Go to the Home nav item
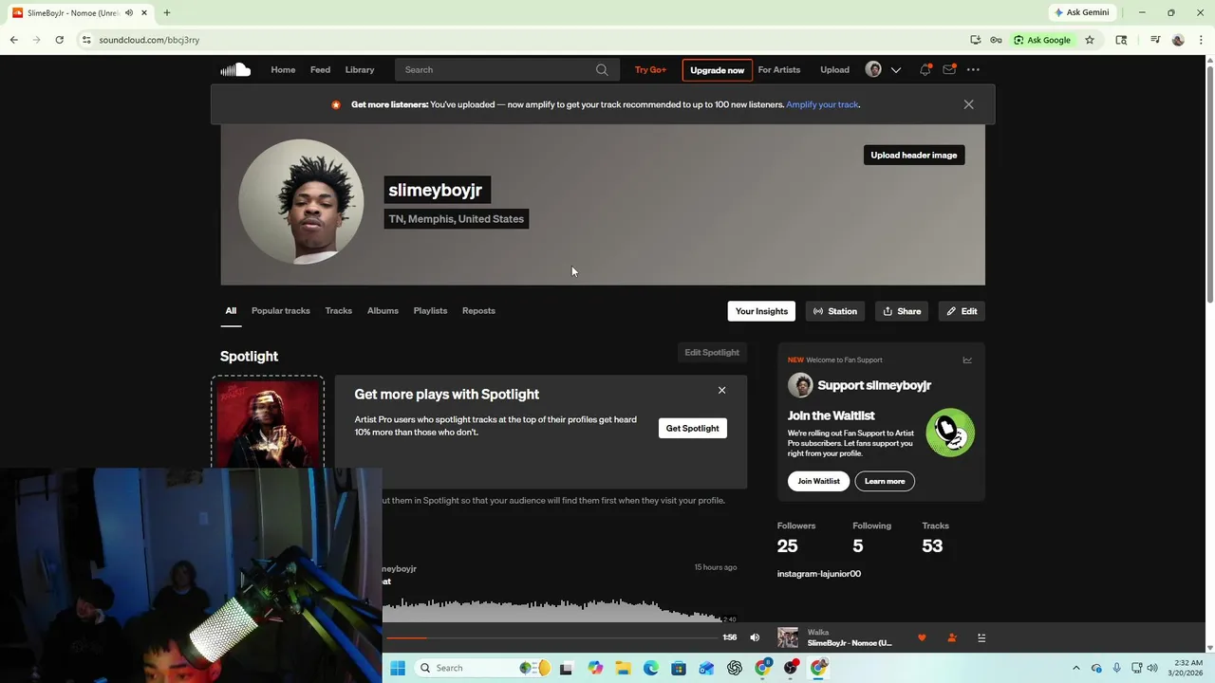This screenshot has height=683, width=1215. click(283, 69)
